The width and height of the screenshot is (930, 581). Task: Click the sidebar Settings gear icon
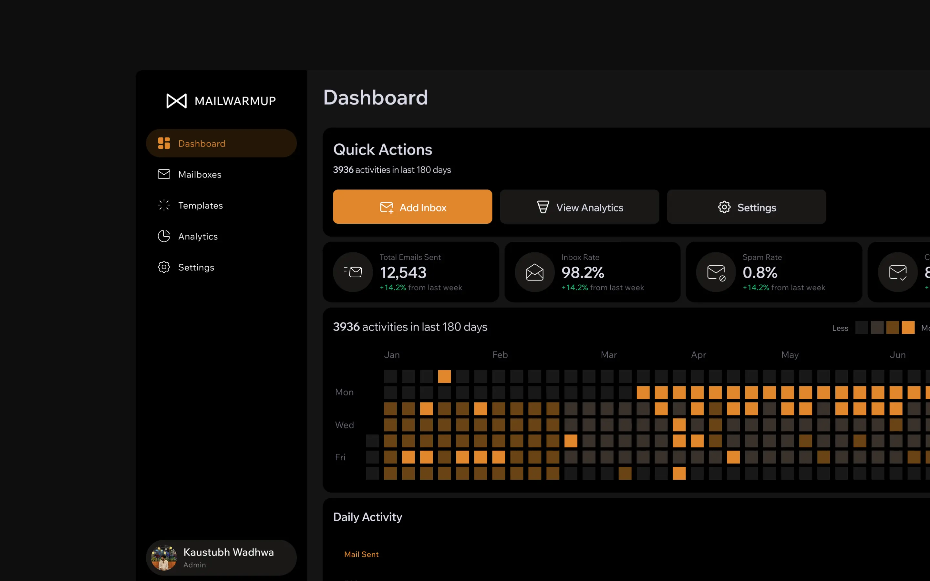pyautogui.click(x=164, y=267)
